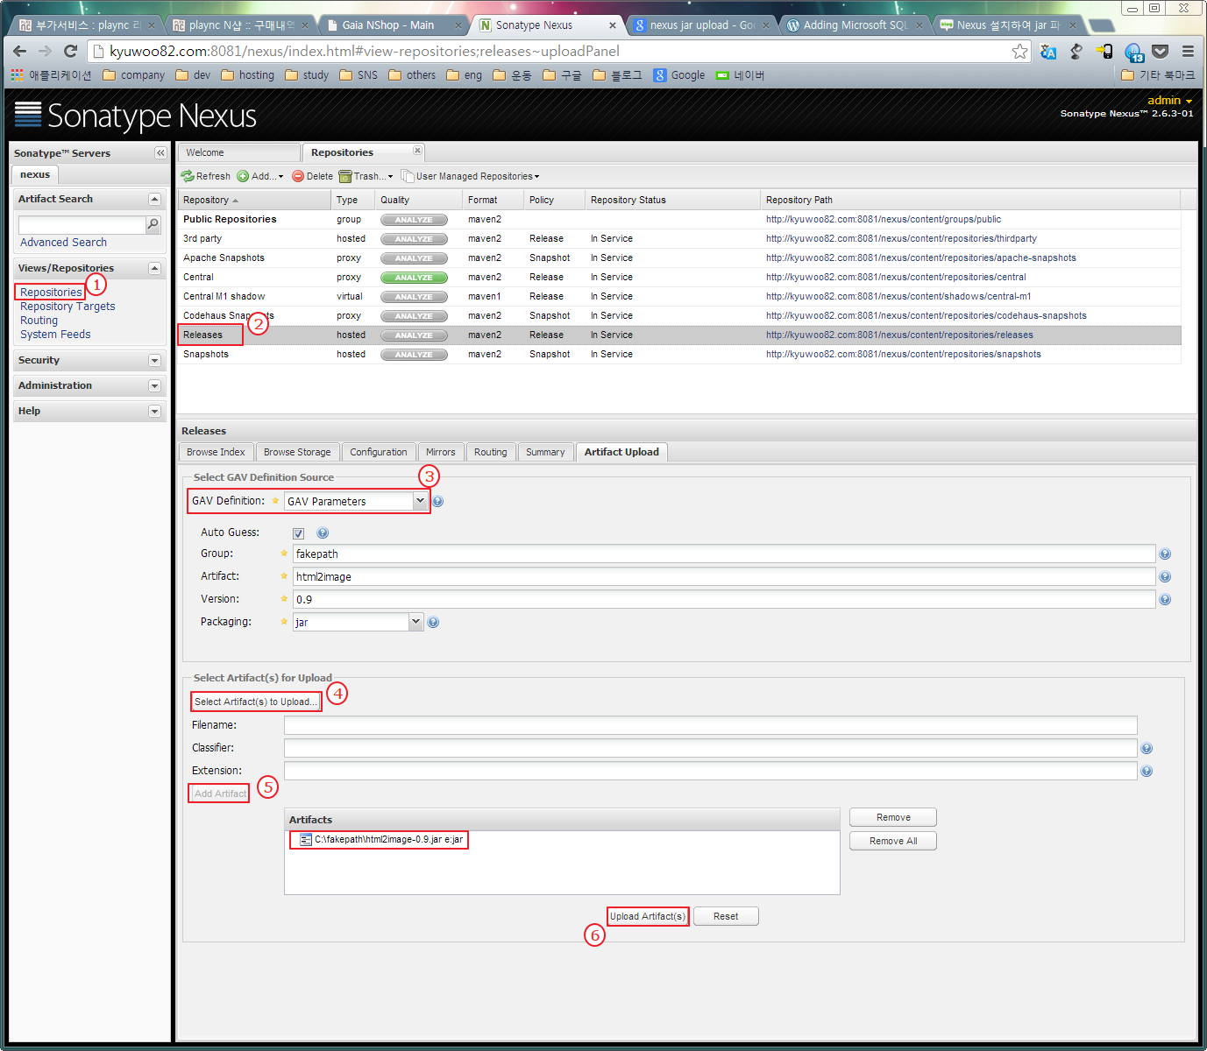
Task: Click the Artifact field help icon
Action: tap(1165, 576)
